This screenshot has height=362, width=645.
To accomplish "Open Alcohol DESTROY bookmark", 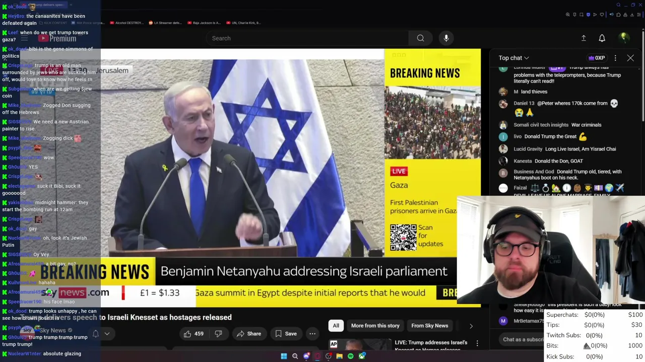I will (x=128, y=23).
